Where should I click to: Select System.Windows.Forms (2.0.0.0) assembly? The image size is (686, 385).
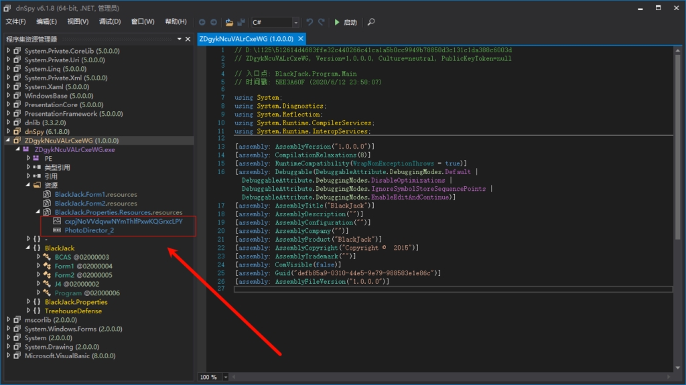pyautogui.click(x=74, y=329)
